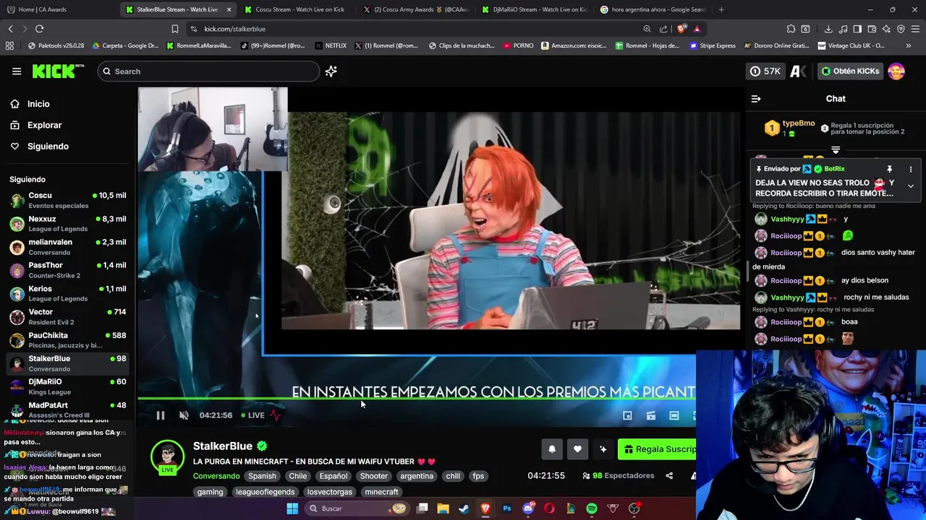Click the AK logo in header
This screenshot has height=520, width=926.
[799, 71]
